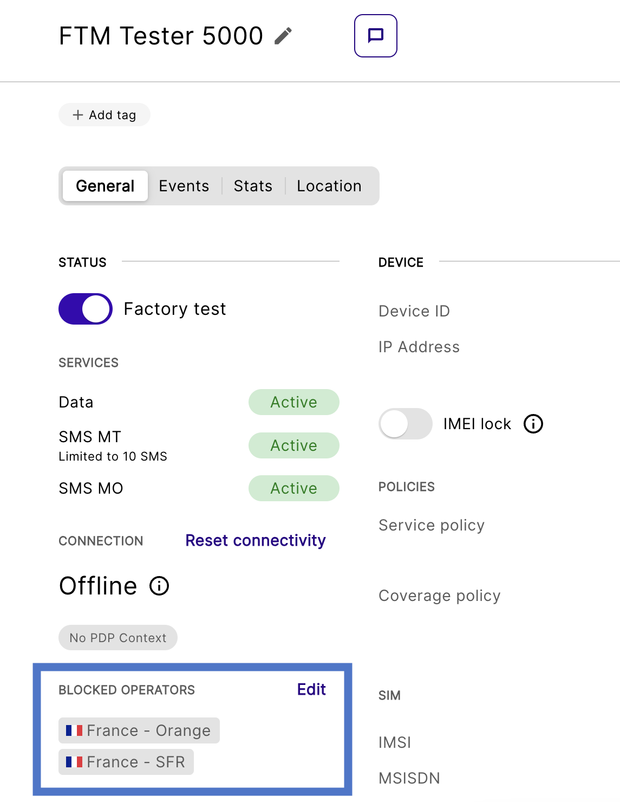Click the SMS MT Active badge
This screenshot has width=620, height=802.
click(293, 445)
